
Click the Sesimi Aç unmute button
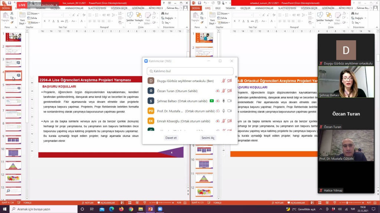pos(208,138)
